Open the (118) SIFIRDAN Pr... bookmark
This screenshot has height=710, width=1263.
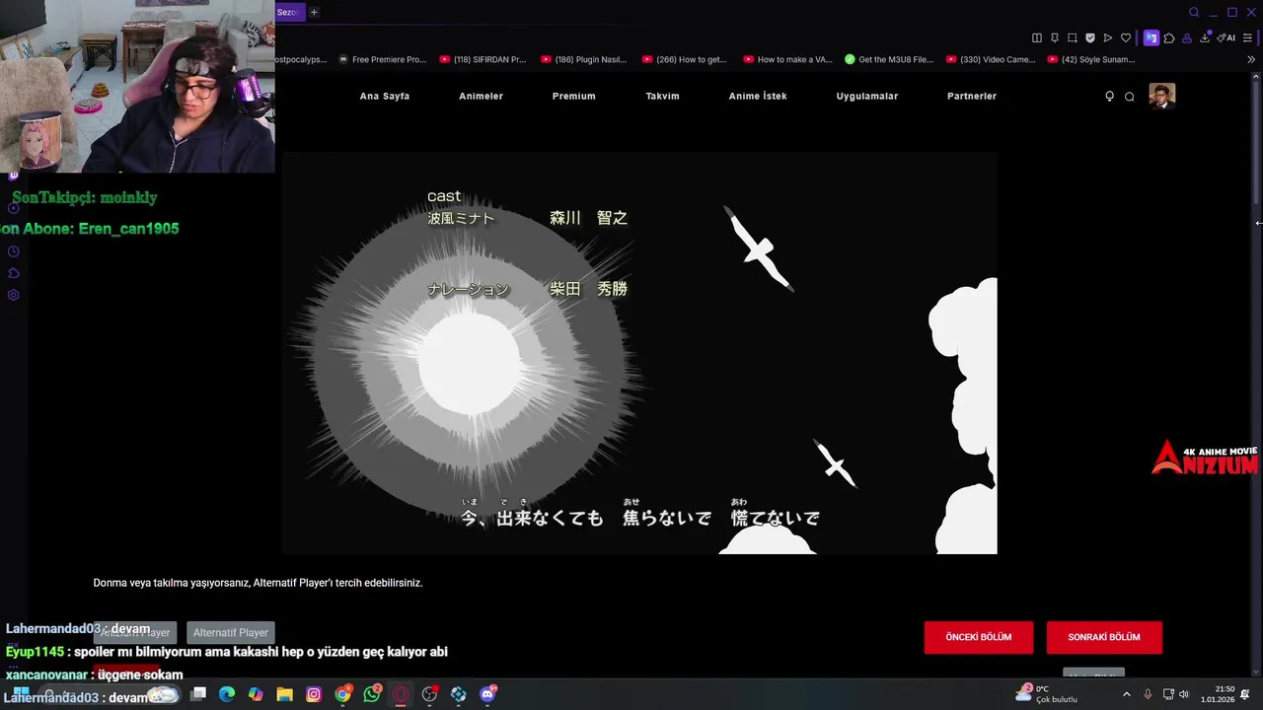click(483, 59)
